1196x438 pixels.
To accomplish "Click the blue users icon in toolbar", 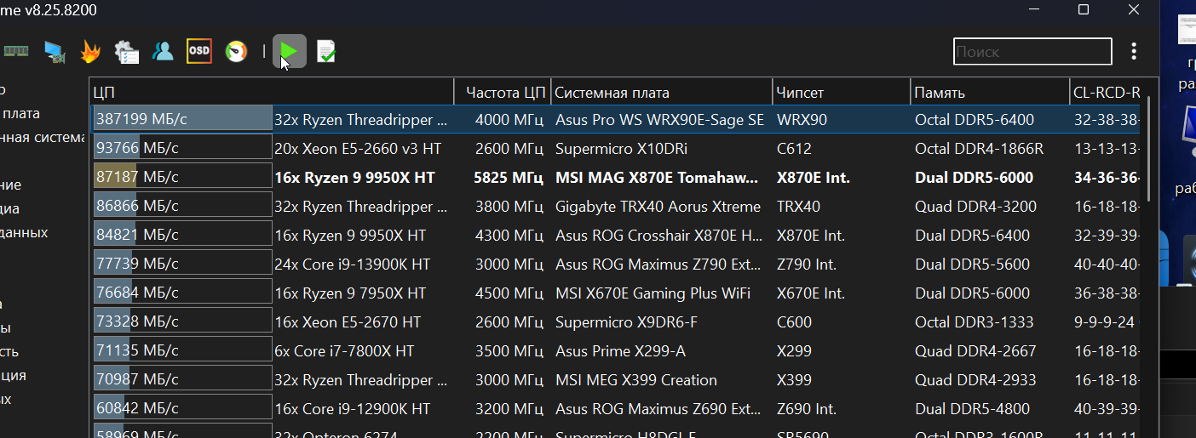I will [x=163, y=52].
